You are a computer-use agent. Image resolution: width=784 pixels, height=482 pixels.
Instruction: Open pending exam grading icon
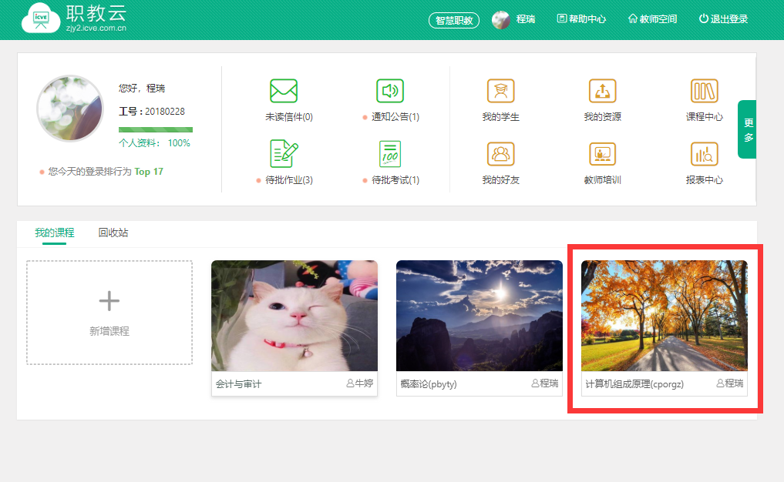[390, 154]
